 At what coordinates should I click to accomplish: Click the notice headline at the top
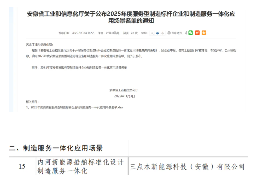pos(131,17)
